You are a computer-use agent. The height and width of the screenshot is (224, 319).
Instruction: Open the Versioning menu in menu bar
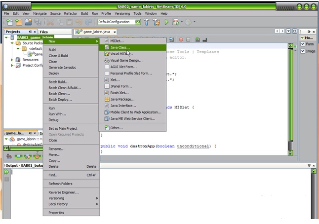[122, 13]
